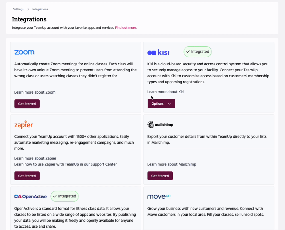The width and height of the screenshot is (285, 230).
Task: Click the Kisi Integrated checkmark badge
Action: tap(198, 52)
